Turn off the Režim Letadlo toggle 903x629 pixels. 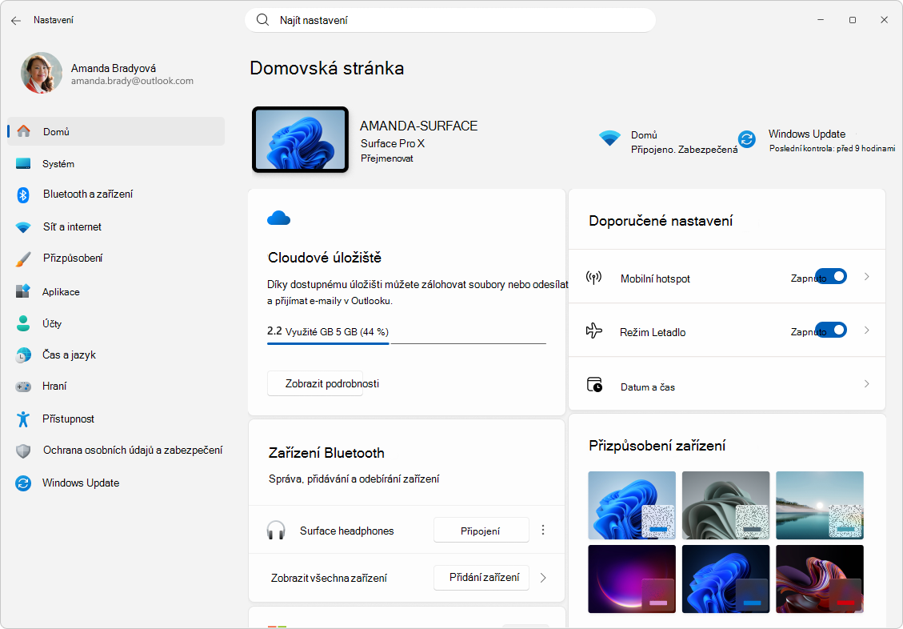coord(832,330)
